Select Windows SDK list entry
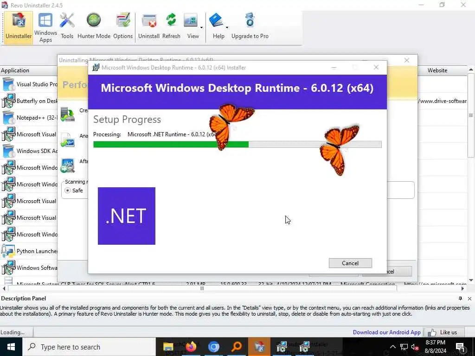Image resolution: width=475 pixels, height=356 pixels. (x=29, y=151)
